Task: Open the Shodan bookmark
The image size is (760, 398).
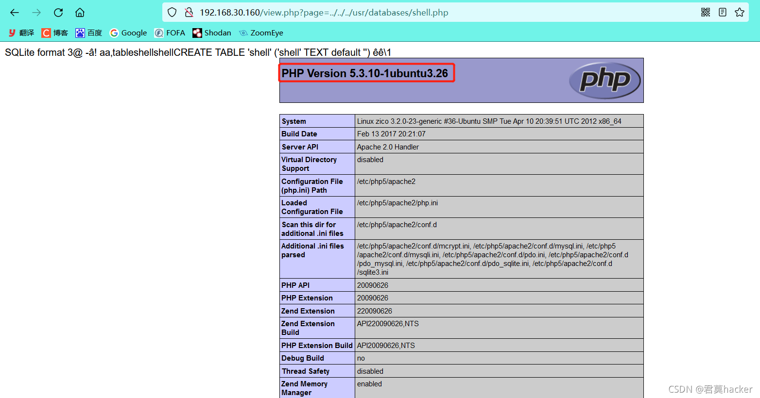Action: tap(212, 33)
